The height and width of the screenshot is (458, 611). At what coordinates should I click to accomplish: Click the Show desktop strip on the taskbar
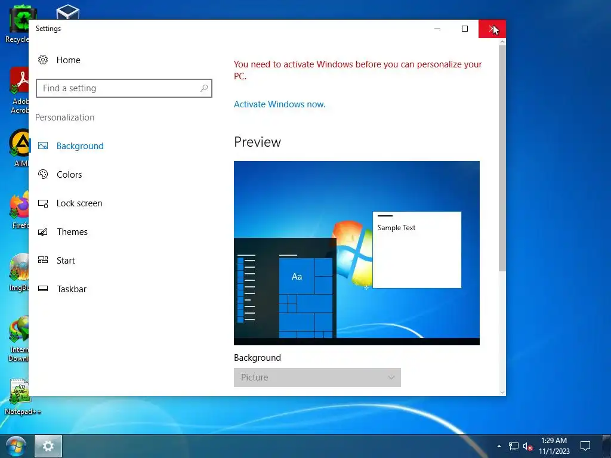coord(607,446)
